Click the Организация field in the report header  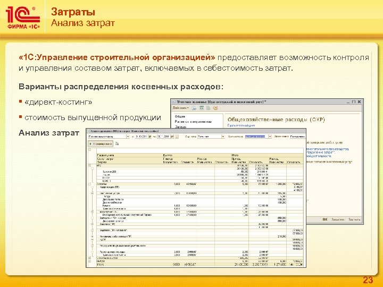click(297, 137)
